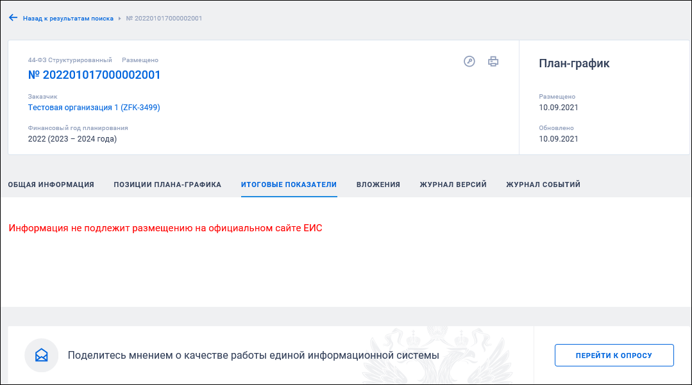
Task: Click the red 'Информация не подлежит размещению' message
Action: tap(165, 228)
